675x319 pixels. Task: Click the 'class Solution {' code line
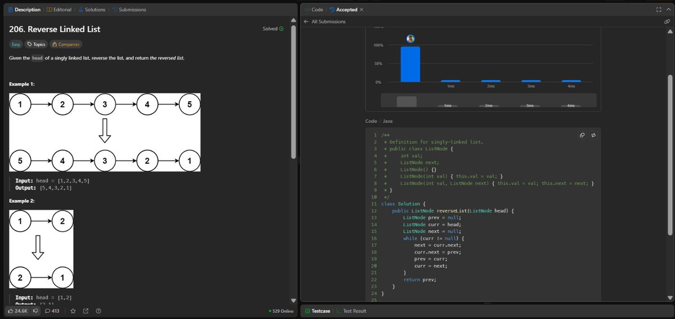pyautogui.click(x=404, y=204)
